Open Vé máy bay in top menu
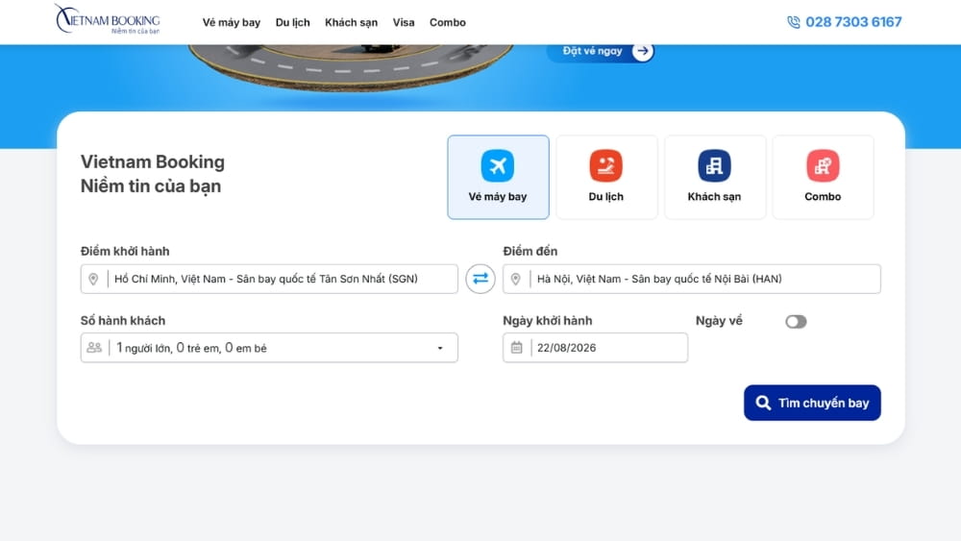Screen dimensions: 961x541 pyautogui.click(x=232, y=23)
